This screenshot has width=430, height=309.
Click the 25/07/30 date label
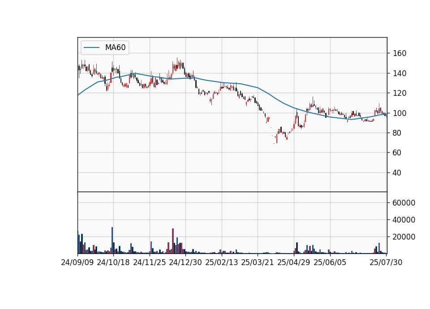(386, 263)
